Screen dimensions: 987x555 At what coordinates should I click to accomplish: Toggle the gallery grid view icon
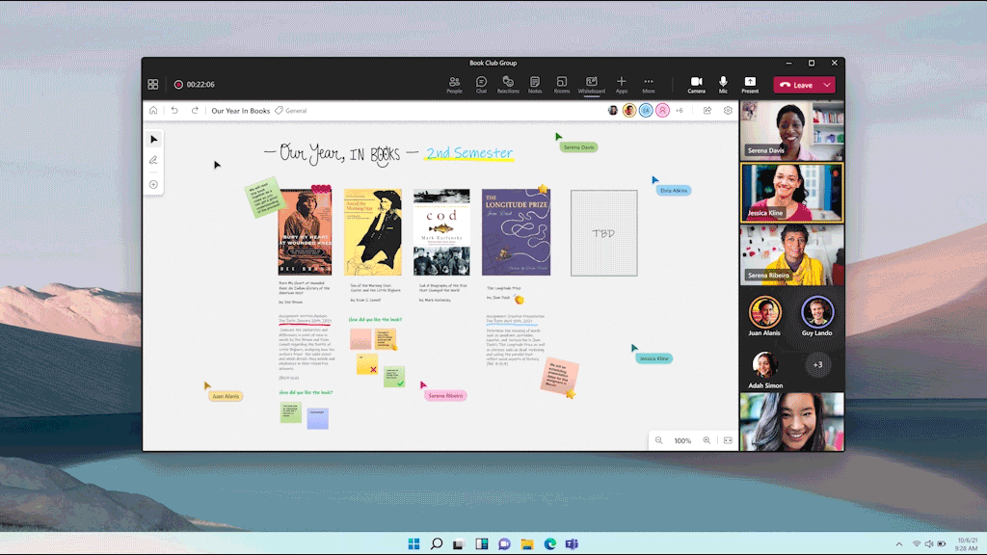[153, 85]
